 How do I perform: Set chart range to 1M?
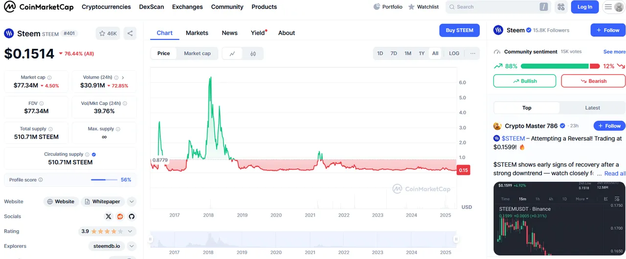(408, 54)
